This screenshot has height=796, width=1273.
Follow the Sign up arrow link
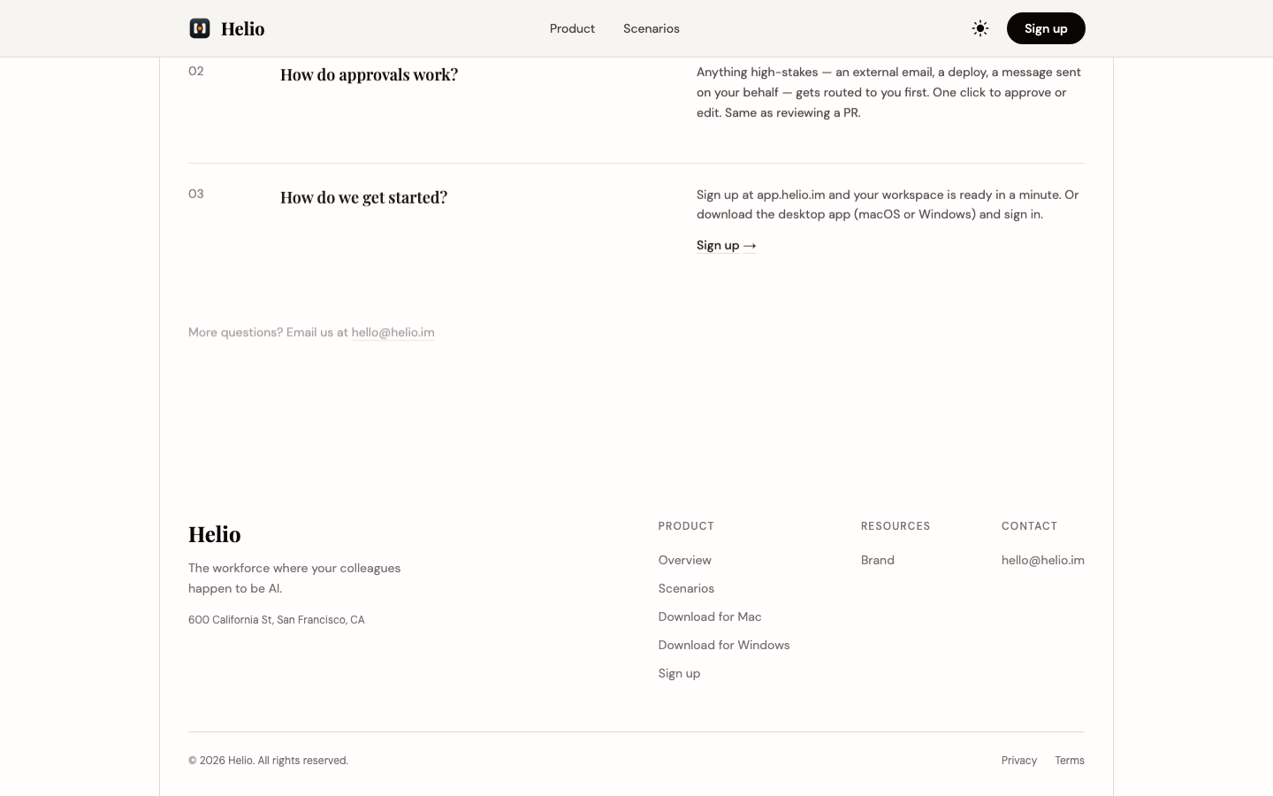point(727,245)
